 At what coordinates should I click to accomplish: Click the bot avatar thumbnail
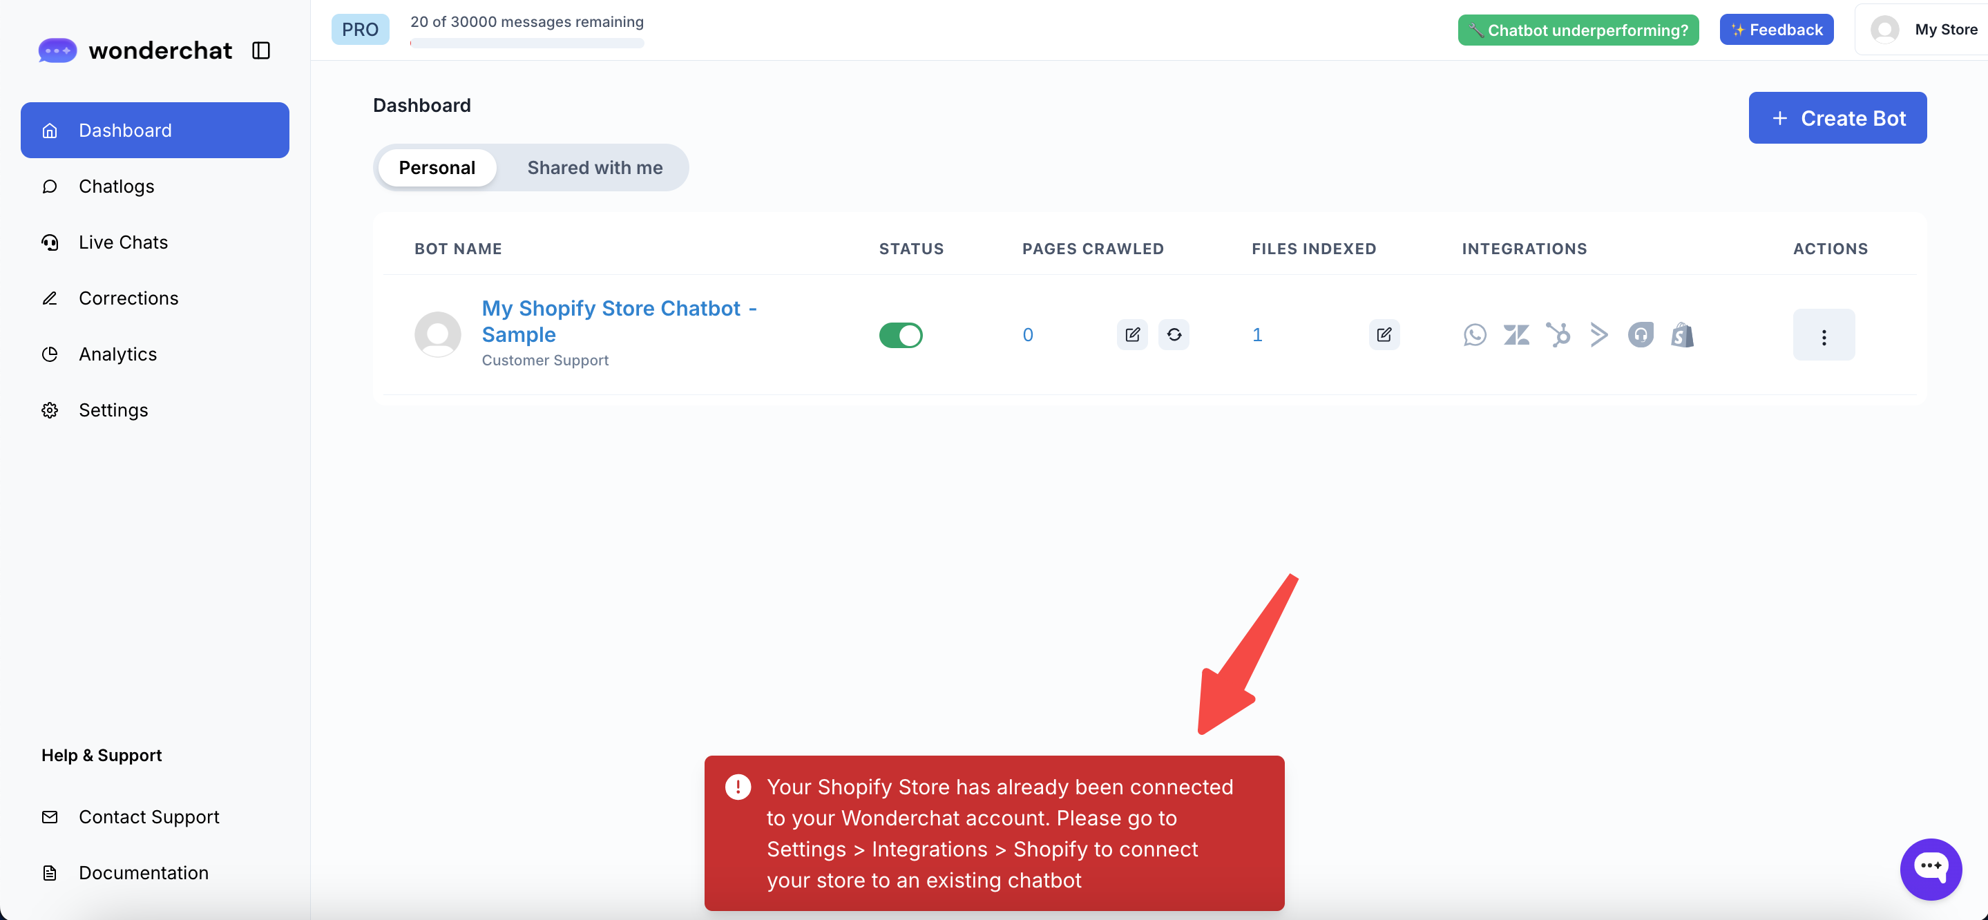coord(437,335)
